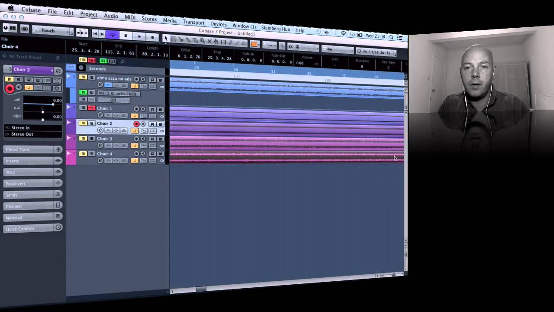This screenshot has height=312, width=554.
Task: Select the Split scissors tool
Action: point(180,39)
